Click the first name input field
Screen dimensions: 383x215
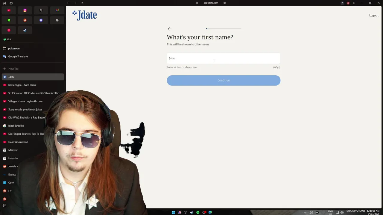pyautogui.click(x=224, y=58)
